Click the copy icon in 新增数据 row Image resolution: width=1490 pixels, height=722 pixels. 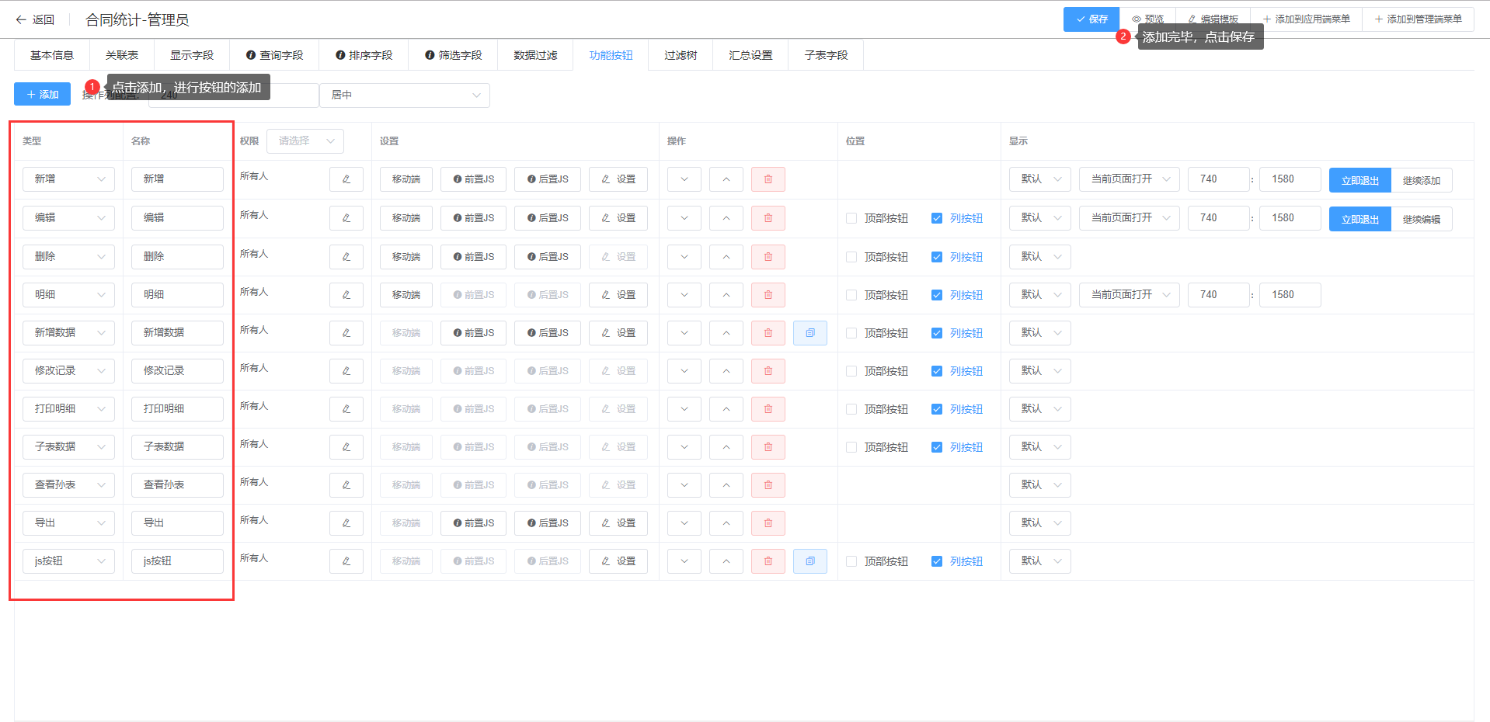[809, 333]
